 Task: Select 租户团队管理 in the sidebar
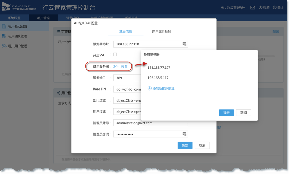click(x=25, y=36)
